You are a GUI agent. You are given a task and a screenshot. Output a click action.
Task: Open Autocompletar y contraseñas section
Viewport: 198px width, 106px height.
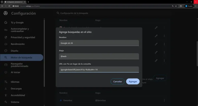20,30
